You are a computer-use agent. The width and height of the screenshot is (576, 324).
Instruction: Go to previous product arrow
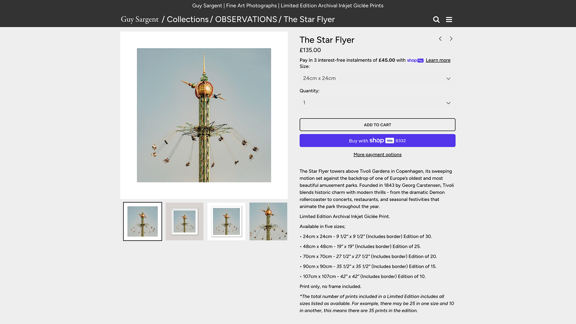tap(440, 39)
